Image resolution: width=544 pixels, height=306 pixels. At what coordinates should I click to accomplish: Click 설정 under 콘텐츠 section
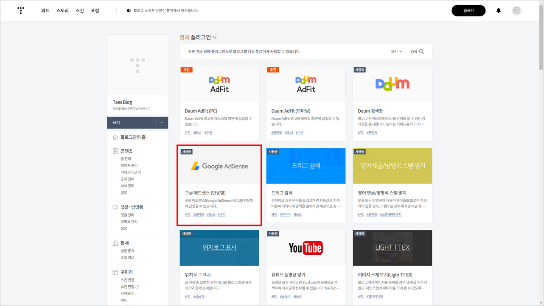click(x=124, y=192)
